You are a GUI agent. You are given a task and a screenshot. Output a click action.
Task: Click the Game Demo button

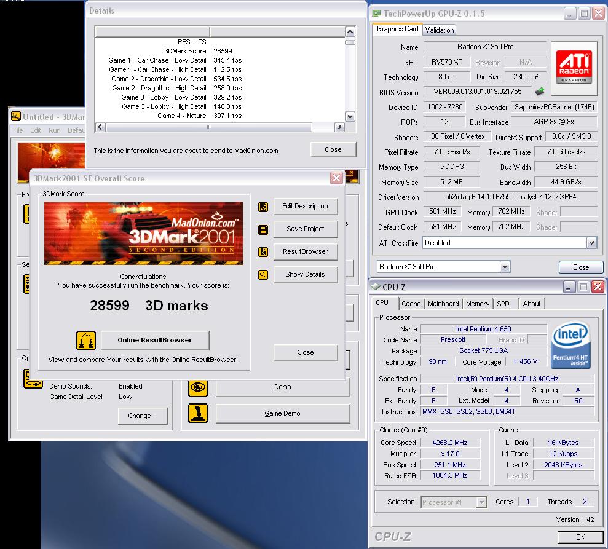(x=283, y=413)
